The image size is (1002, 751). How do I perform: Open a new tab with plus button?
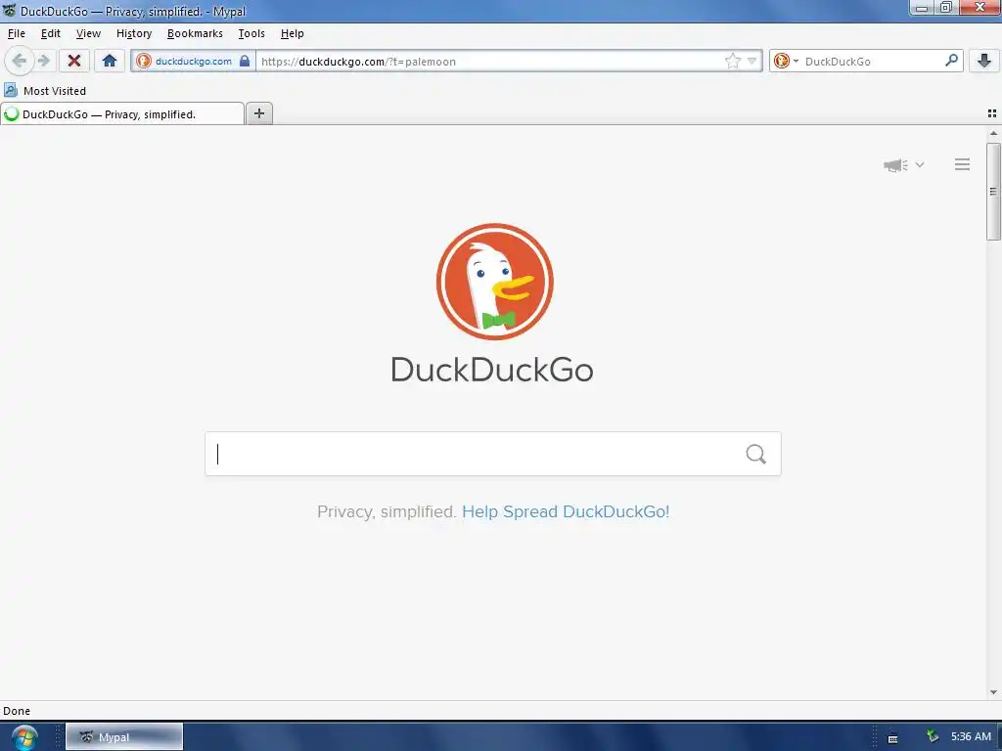point(258,113)
